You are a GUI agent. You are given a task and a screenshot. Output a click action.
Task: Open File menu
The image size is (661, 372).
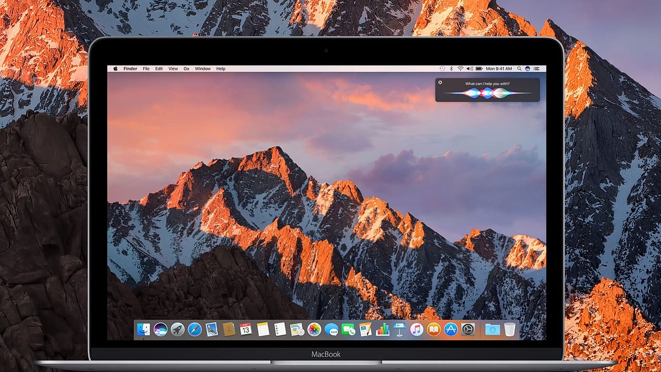click(x=146, y=68)
